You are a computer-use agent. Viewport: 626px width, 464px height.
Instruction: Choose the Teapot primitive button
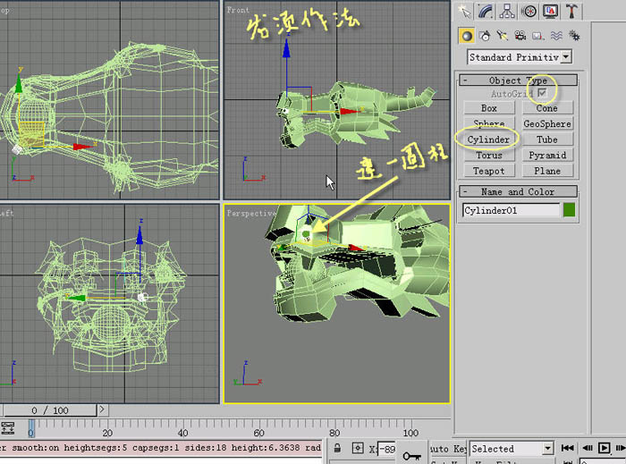489,171
